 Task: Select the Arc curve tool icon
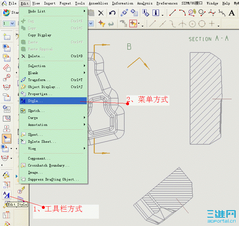pos(182,13)
